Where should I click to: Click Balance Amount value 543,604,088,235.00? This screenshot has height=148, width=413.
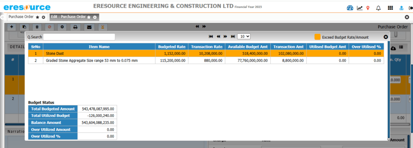click(x=98, y=123)
